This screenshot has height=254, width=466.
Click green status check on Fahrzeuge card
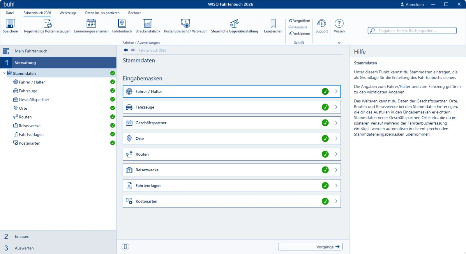coord(325,107)
